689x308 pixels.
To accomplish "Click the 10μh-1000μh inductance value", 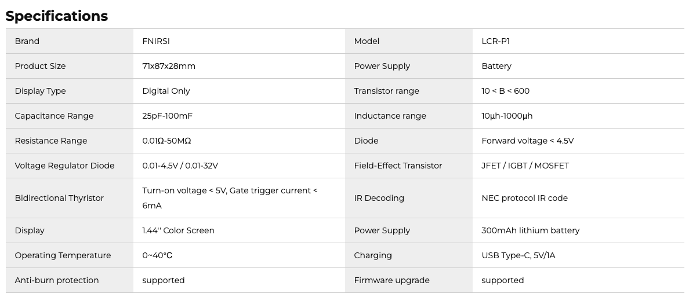I will coord(507,116).
